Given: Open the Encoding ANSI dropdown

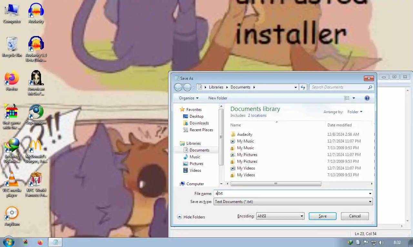Looking at the screenshot, I should 280,216.
